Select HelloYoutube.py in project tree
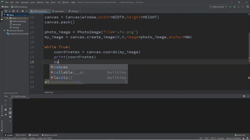The height and width of the screenshot is (140, 250). [18, 21]
